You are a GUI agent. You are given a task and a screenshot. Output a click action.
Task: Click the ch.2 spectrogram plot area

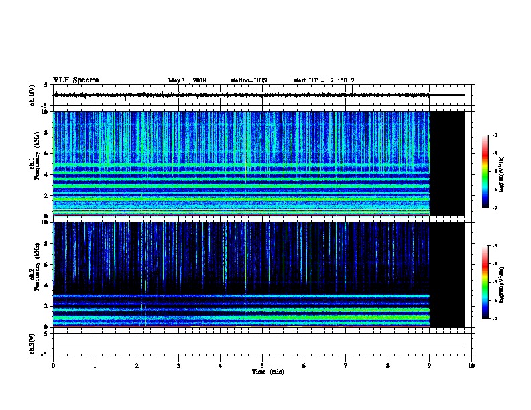click(258, 275)
